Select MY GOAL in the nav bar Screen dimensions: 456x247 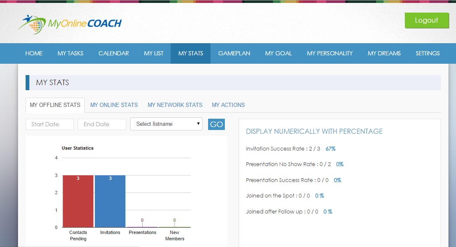pos(278,53)
